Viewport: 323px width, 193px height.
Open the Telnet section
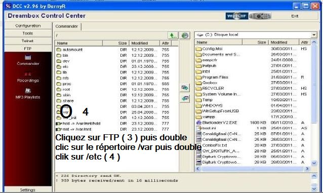click(x=28, y=41)
